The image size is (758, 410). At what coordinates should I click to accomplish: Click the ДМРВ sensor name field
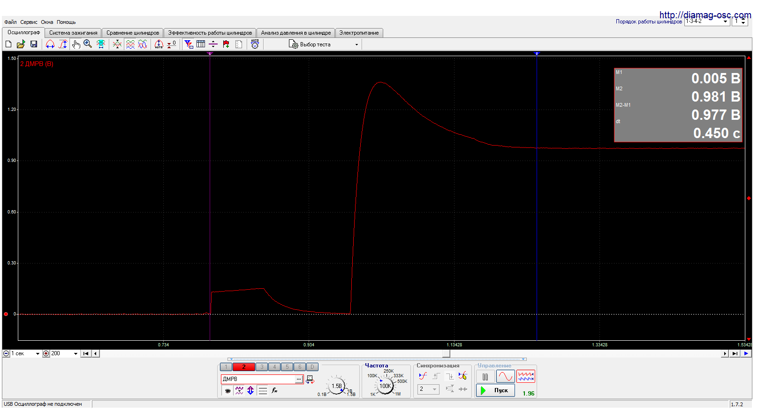258,379
